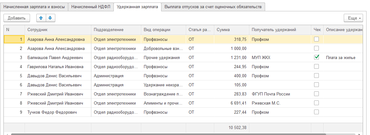370x135 pixels.
Task: Click the Плата за жилье description cell
Action: [341, 57]
